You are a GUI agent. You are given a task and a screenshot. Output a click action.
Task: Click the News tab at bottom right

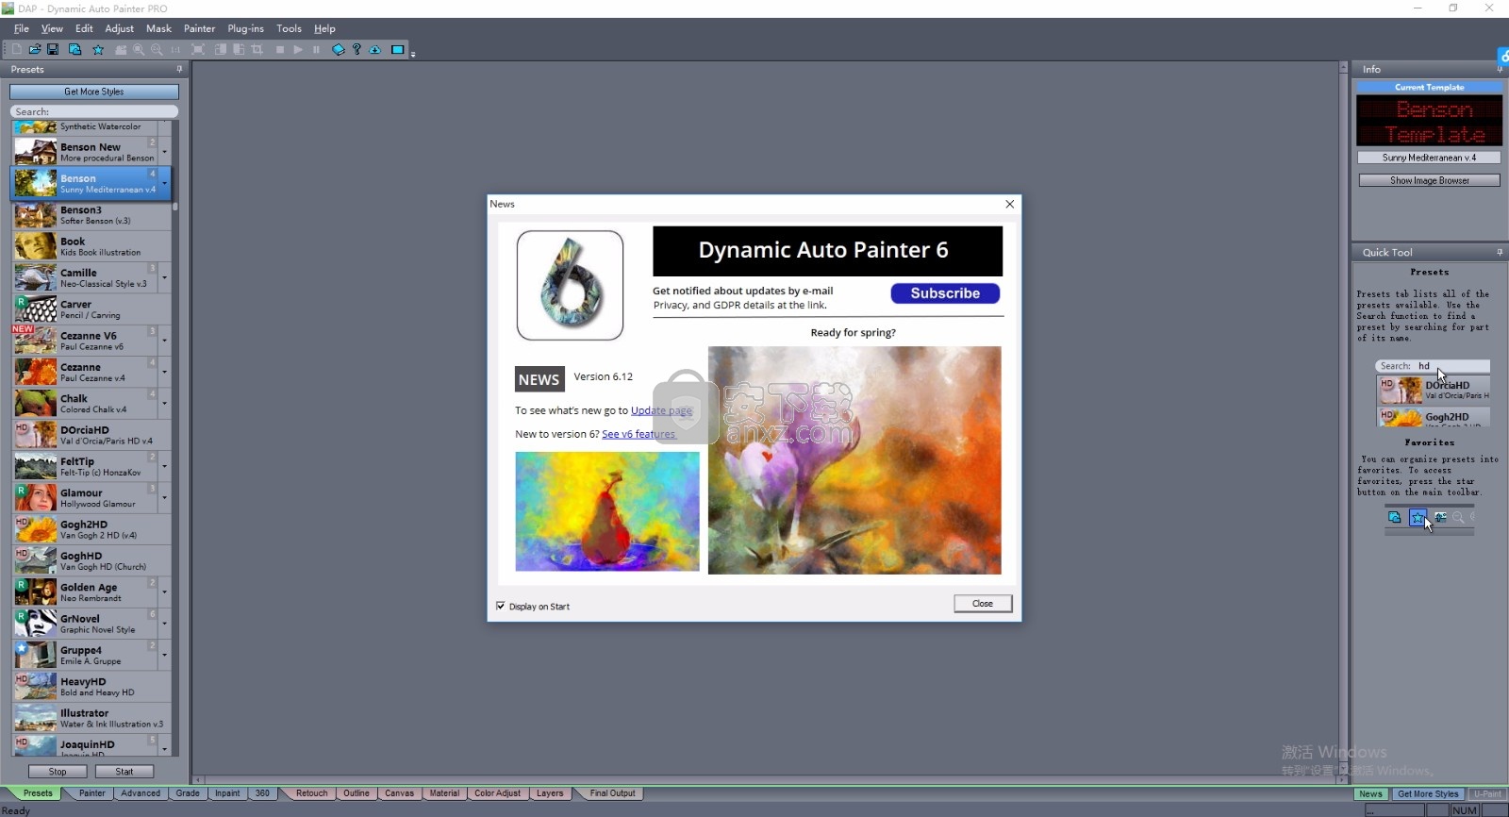click(x=1370, y=793)
